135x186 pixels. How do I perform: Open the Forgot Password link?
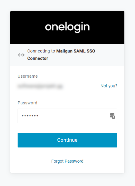coord(67,161)
